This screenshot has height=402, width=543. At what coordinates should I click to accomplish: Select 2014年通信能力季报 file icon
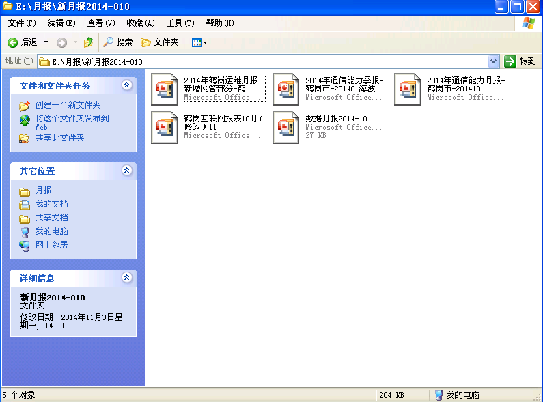tap(286, 89)
